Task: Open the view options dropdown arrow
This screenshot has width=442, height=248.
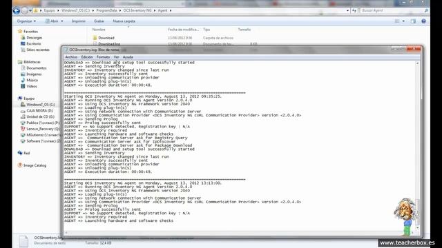Action: click(x=403, y=21)
